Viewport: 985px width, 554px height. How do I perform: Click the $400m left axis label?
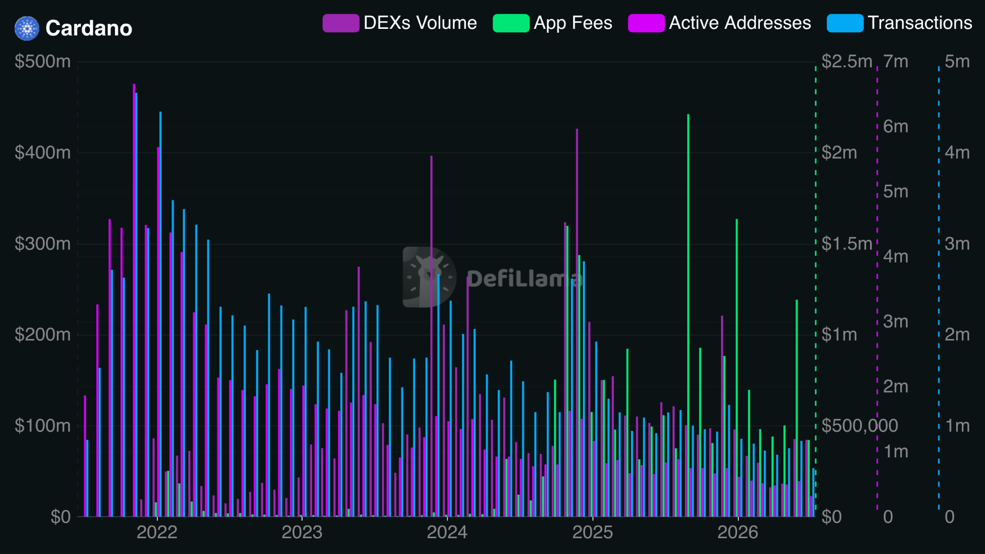[x=42, y=152]
